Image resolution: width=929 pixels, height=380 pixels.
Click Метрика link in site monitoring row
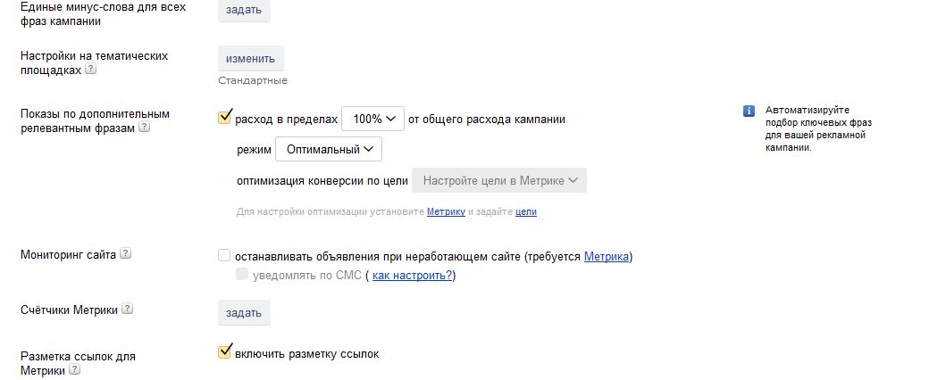click(x=607, y=257)
